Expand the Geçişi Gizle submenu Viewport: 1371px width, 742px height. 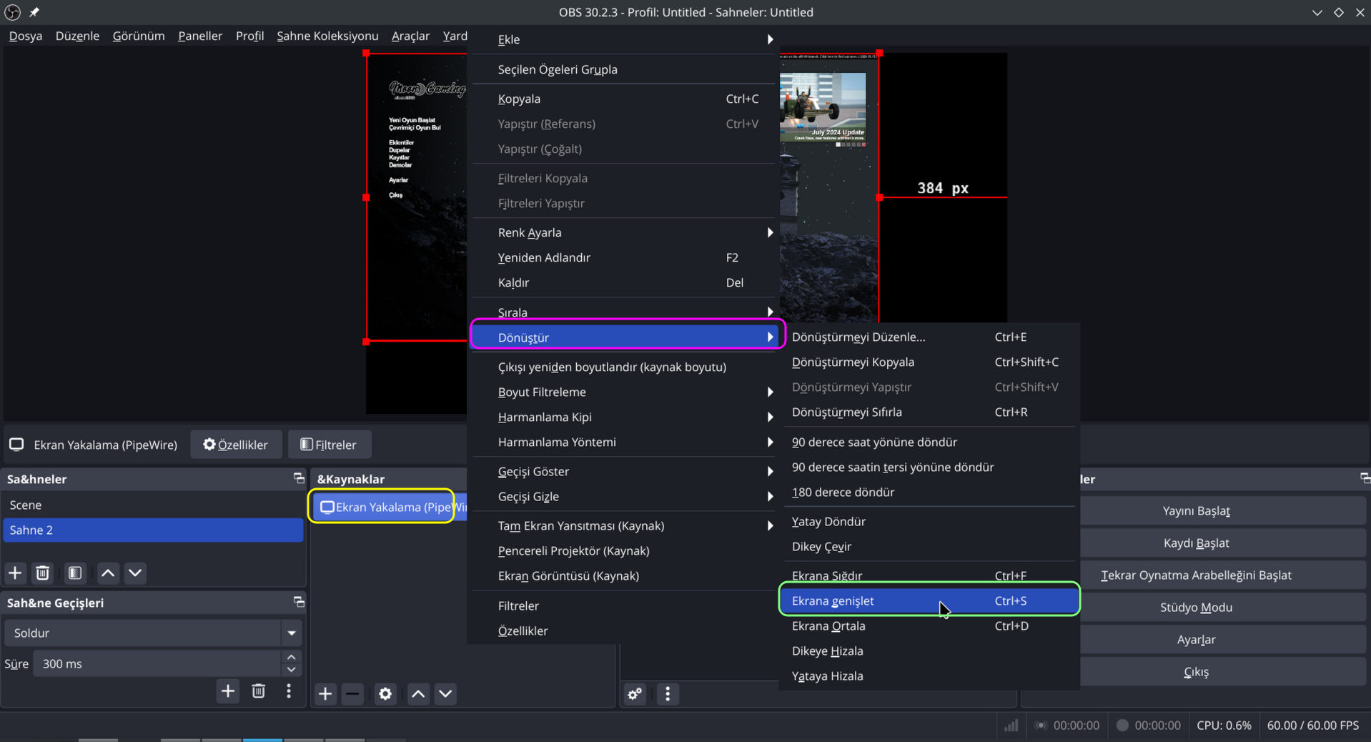pyautogui.click(x=623, y=496)
